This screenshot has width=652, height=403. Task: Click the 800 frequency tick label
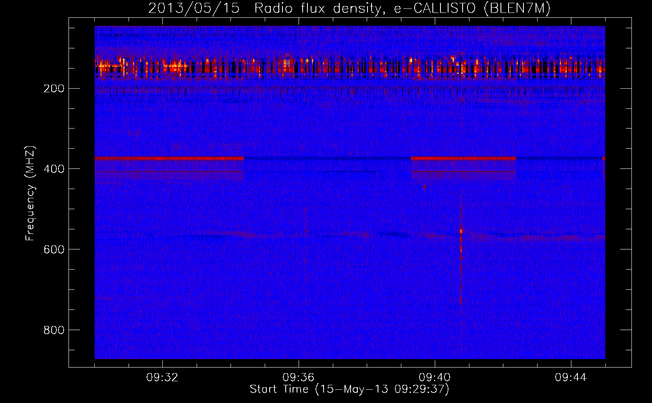point(54,330)
